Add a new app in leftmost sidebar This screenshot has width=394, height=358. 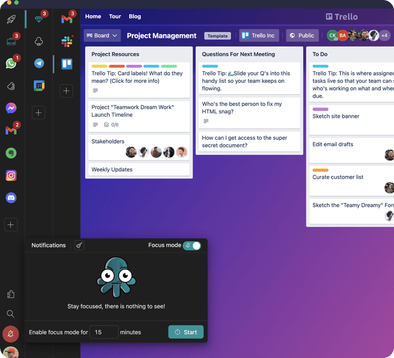tap(11, 225)
